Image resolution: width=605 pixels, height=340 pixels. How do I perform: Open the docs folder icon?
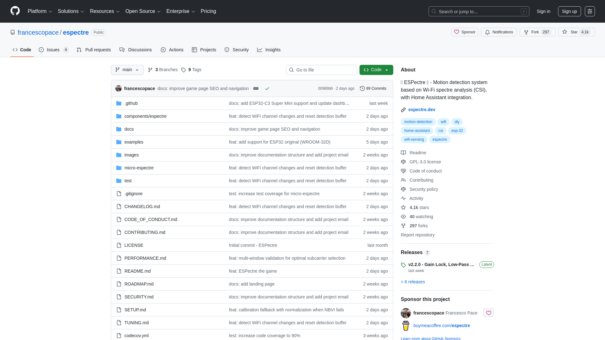tap(119, 129)
